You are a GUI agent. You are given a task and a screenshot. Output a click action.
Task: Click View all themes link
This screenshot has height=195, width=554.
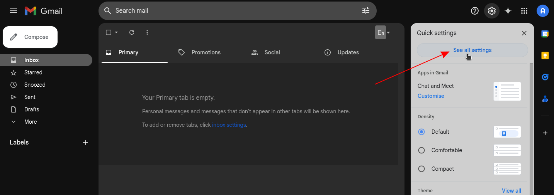pos(512,191)
